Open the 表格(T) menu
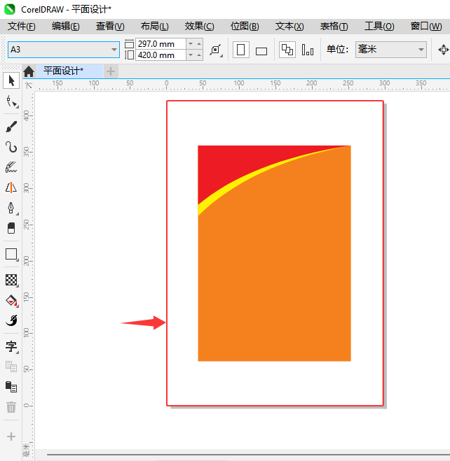The width and height of the screenshot is (450, 461). [x=334, y=27]
